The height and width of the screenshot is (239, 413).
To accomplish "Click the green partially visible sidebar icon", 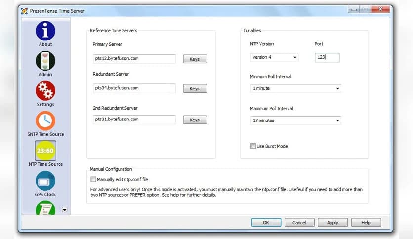I will click(45, 208).
